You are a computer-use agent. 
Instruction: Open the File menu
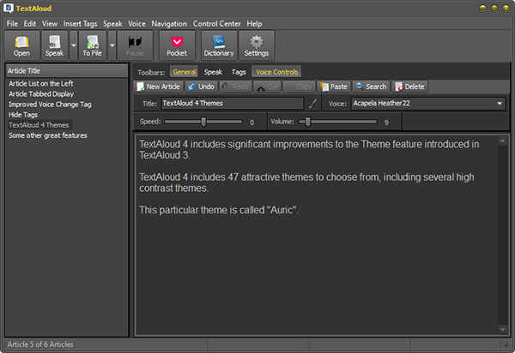(12, 24)
